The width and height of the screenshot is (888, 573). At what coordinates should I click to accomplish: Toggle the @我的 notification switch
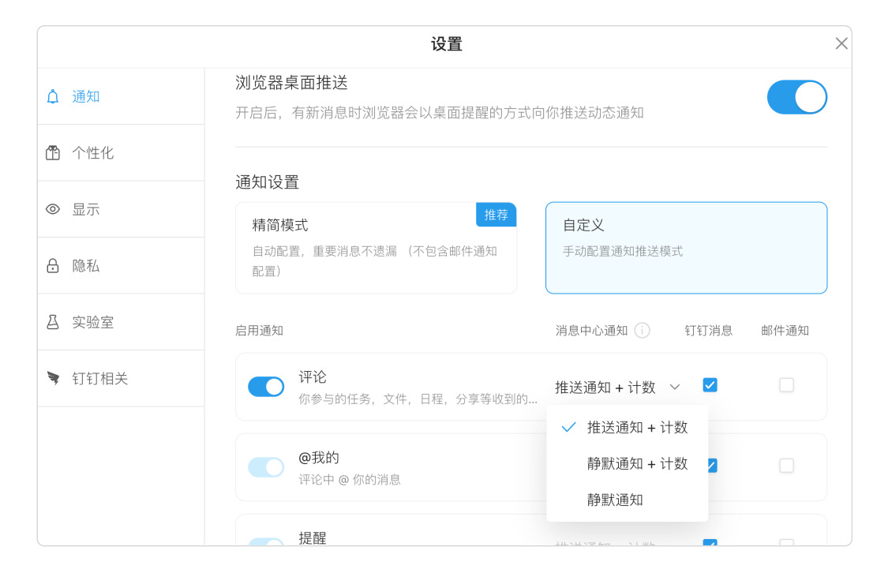(x=266, y=467)
